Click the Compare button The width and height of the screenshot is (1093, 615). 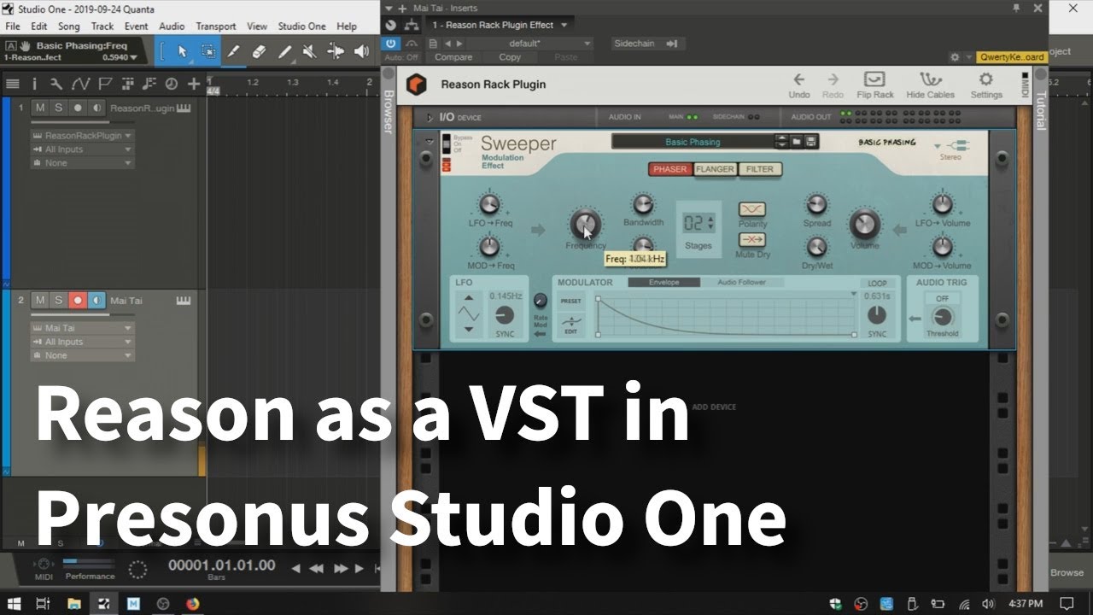click(453, 57)
